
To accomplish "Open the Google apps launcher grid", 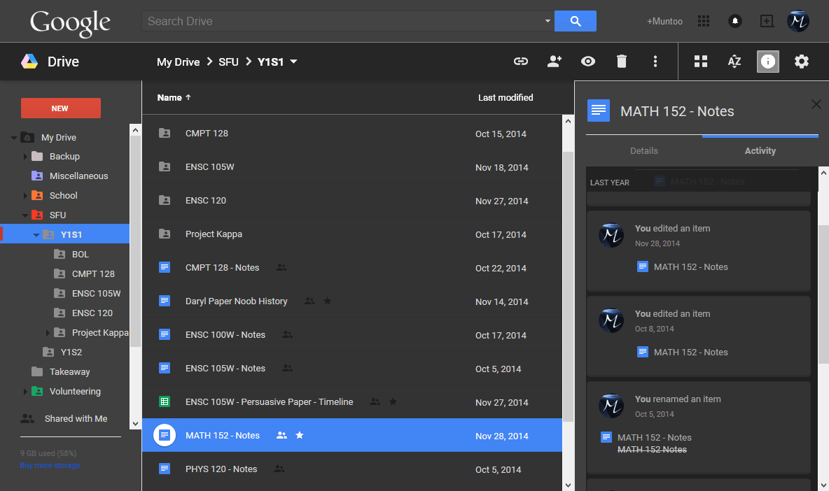I will (x=703, y=21).
